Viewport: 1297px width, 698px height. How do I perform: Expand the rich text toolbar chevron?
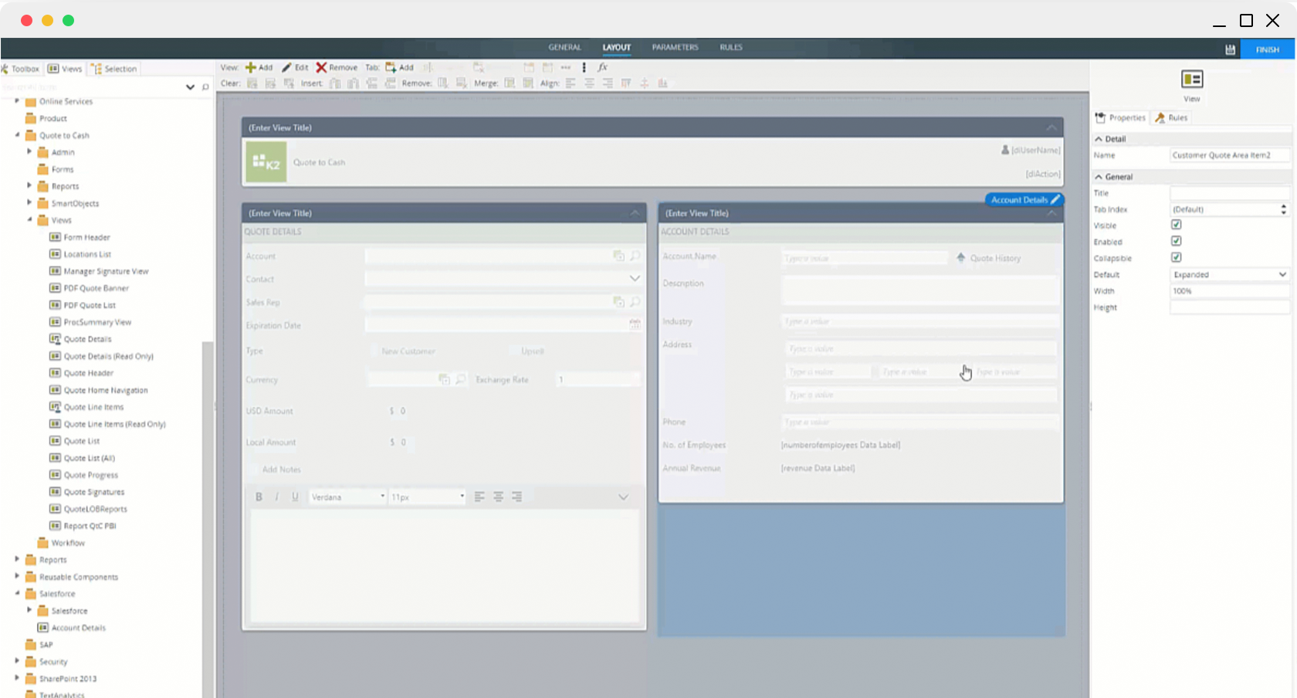623,497
